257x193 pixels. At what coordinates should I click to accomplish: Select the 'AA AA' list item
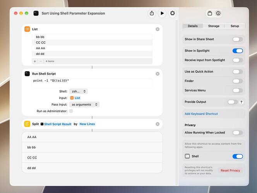(x=92, y=48)
